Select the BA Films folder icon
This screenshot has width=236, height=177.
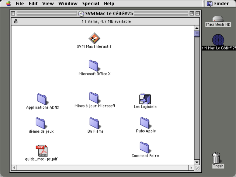pos(94,123)
